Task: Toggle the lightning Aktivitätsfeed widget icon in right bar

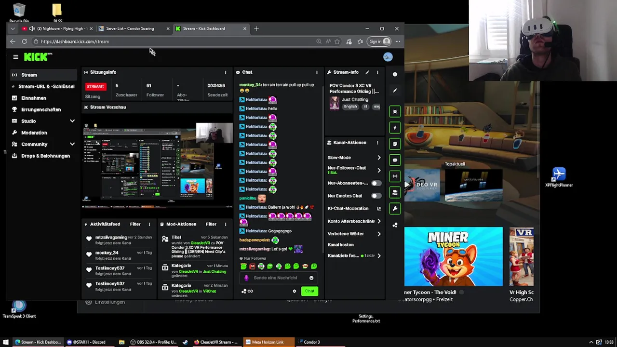Action: (x=395, y=128)
